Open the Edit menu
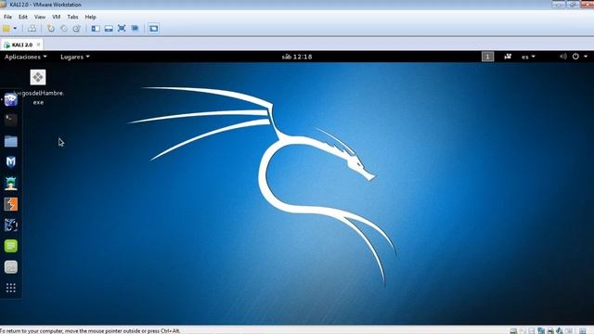This screenshot has width=594, height=334. [23, 17]
